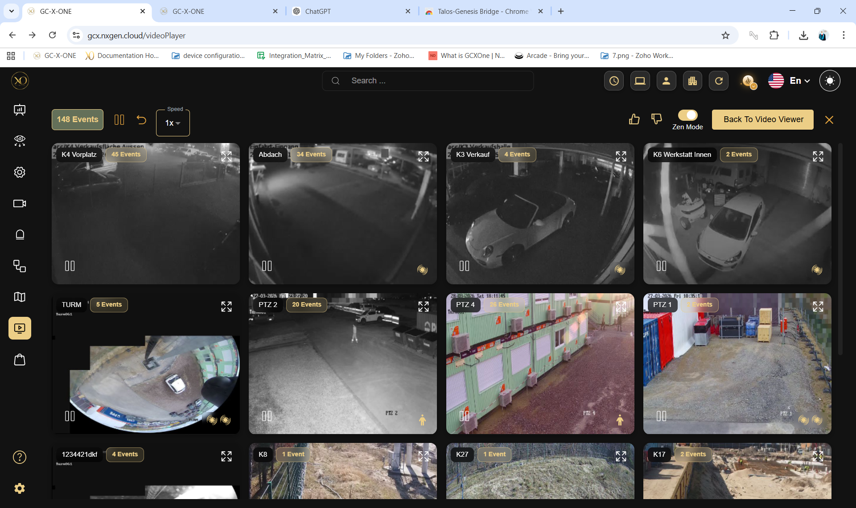856x508 pixels.
Task: Open the camera devices icon in sidebar
Action: (20, 203)
